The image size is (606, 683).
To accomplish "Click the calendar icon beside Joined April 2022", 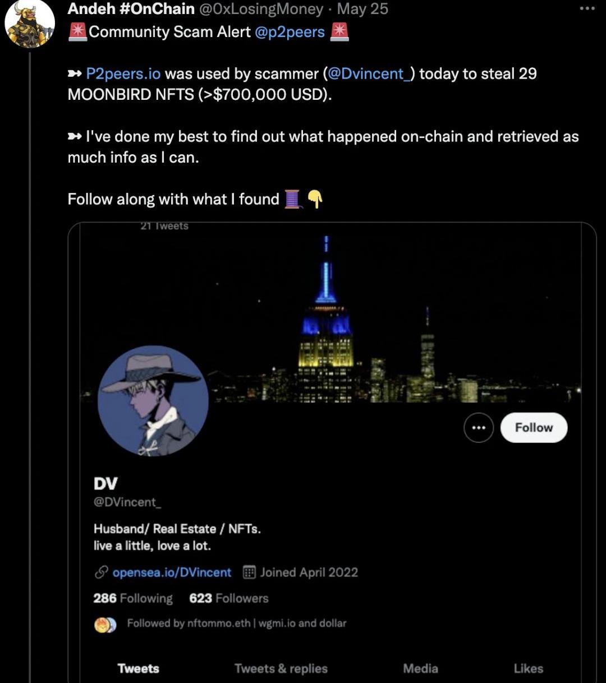I will 249,572.
